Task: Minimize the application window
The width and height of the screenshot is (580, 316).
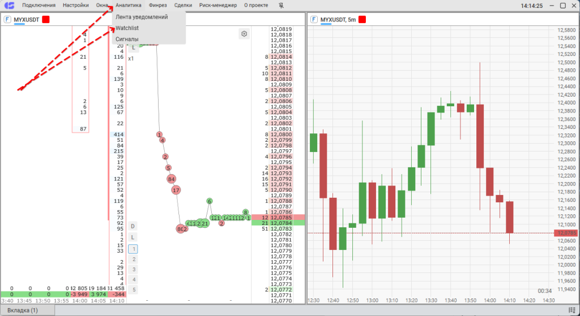Action: click(x=552, y=6)
